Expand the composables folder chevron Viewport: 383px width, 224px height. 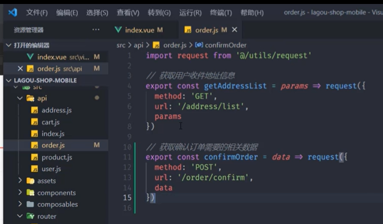(20, 204)
